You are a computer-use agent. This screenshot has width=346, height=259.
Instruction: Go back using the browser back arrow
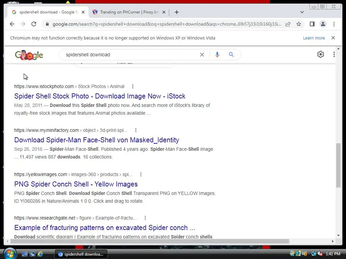pos(12,24)
